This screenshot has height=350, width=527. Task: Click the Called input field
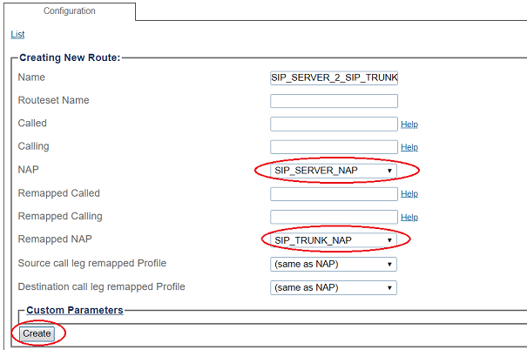point(334,125)
